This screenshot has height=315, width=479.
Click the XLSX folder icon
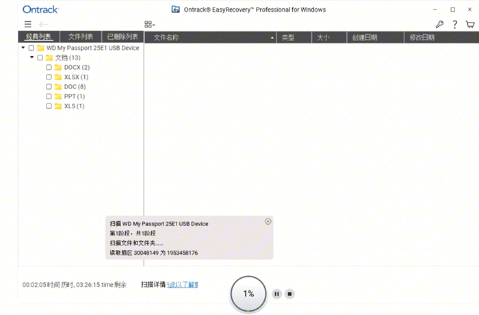[58, 77]
